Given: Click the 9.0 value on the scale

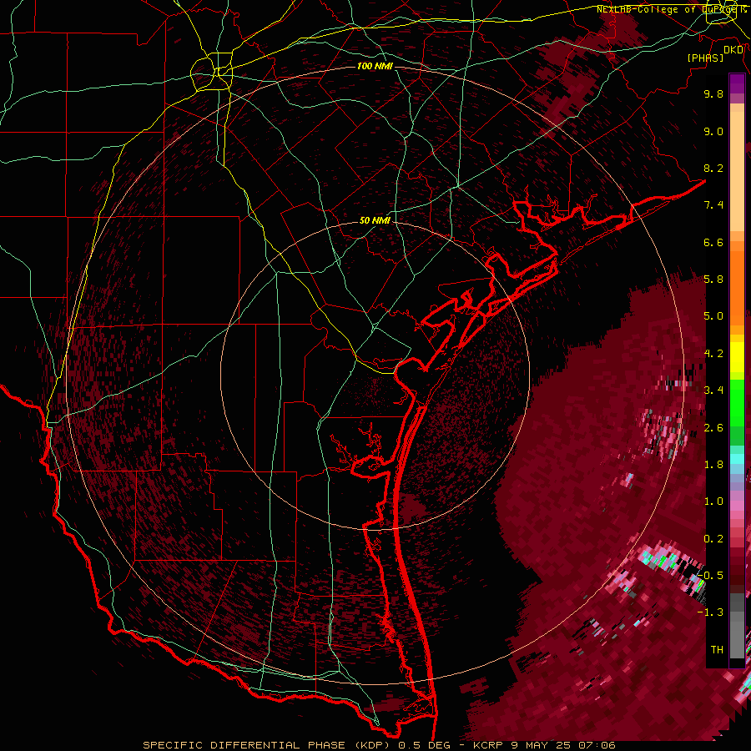Looking at the screenshot, I should coord(713,131).
